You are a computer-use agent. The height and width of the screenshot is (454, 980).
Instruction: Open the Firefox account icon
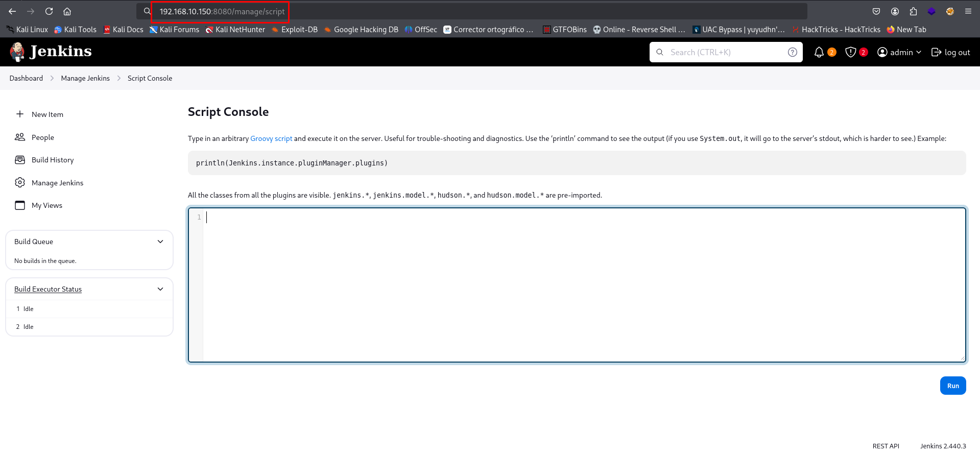click(895, 11)
